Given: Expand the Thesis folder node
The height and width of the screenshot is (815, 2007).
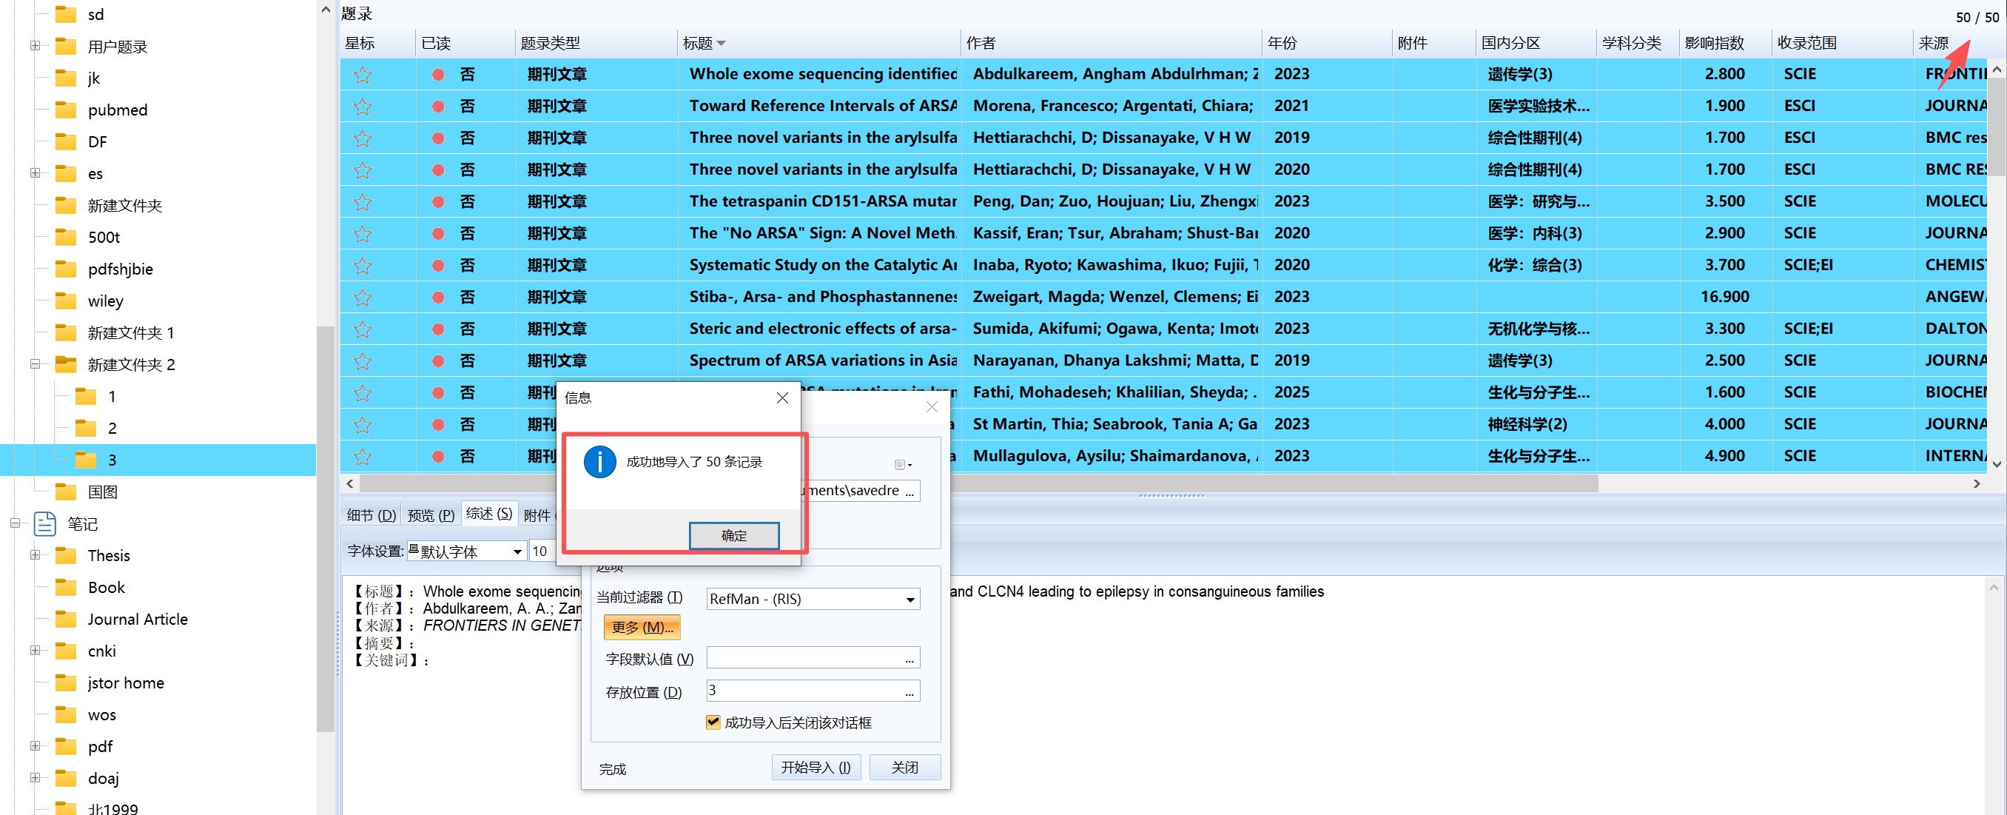Looking at the screenshot, I should coord(35,554).
